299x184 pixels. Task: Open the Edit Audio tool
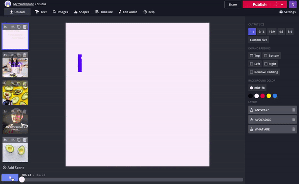pos(128,12)
